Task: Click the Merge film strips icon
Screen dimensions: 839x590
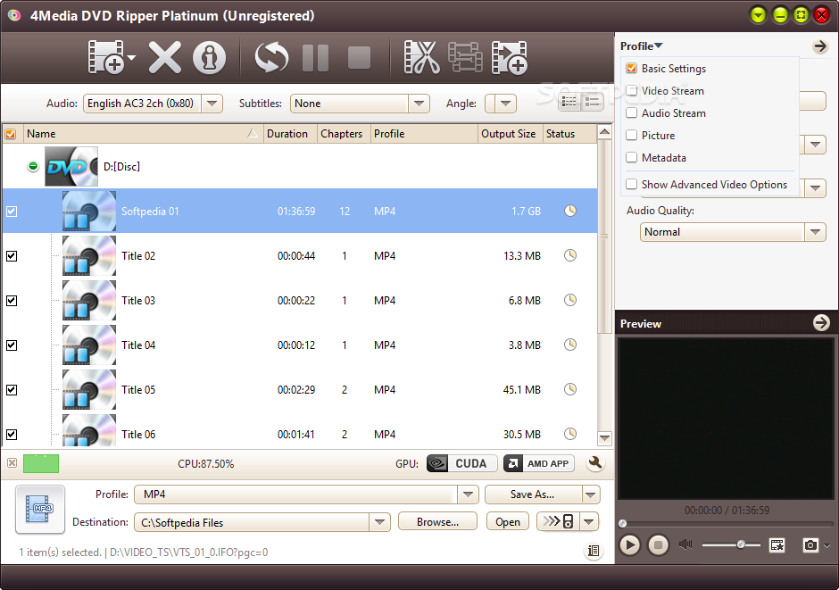Action: (x=465, y=57)
